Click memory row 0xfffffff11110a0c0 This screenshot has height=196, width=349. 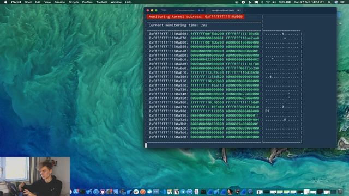(x=204, y=59)
